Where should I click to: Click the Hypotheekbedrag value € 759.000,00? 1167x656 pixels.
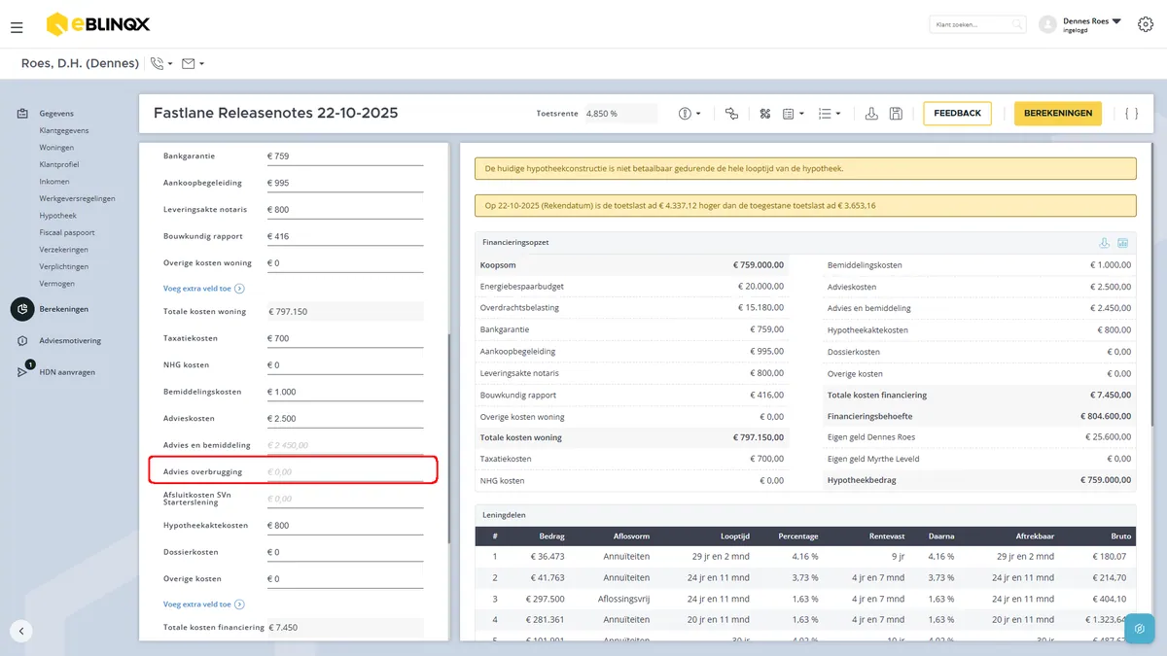[1106, 480]
